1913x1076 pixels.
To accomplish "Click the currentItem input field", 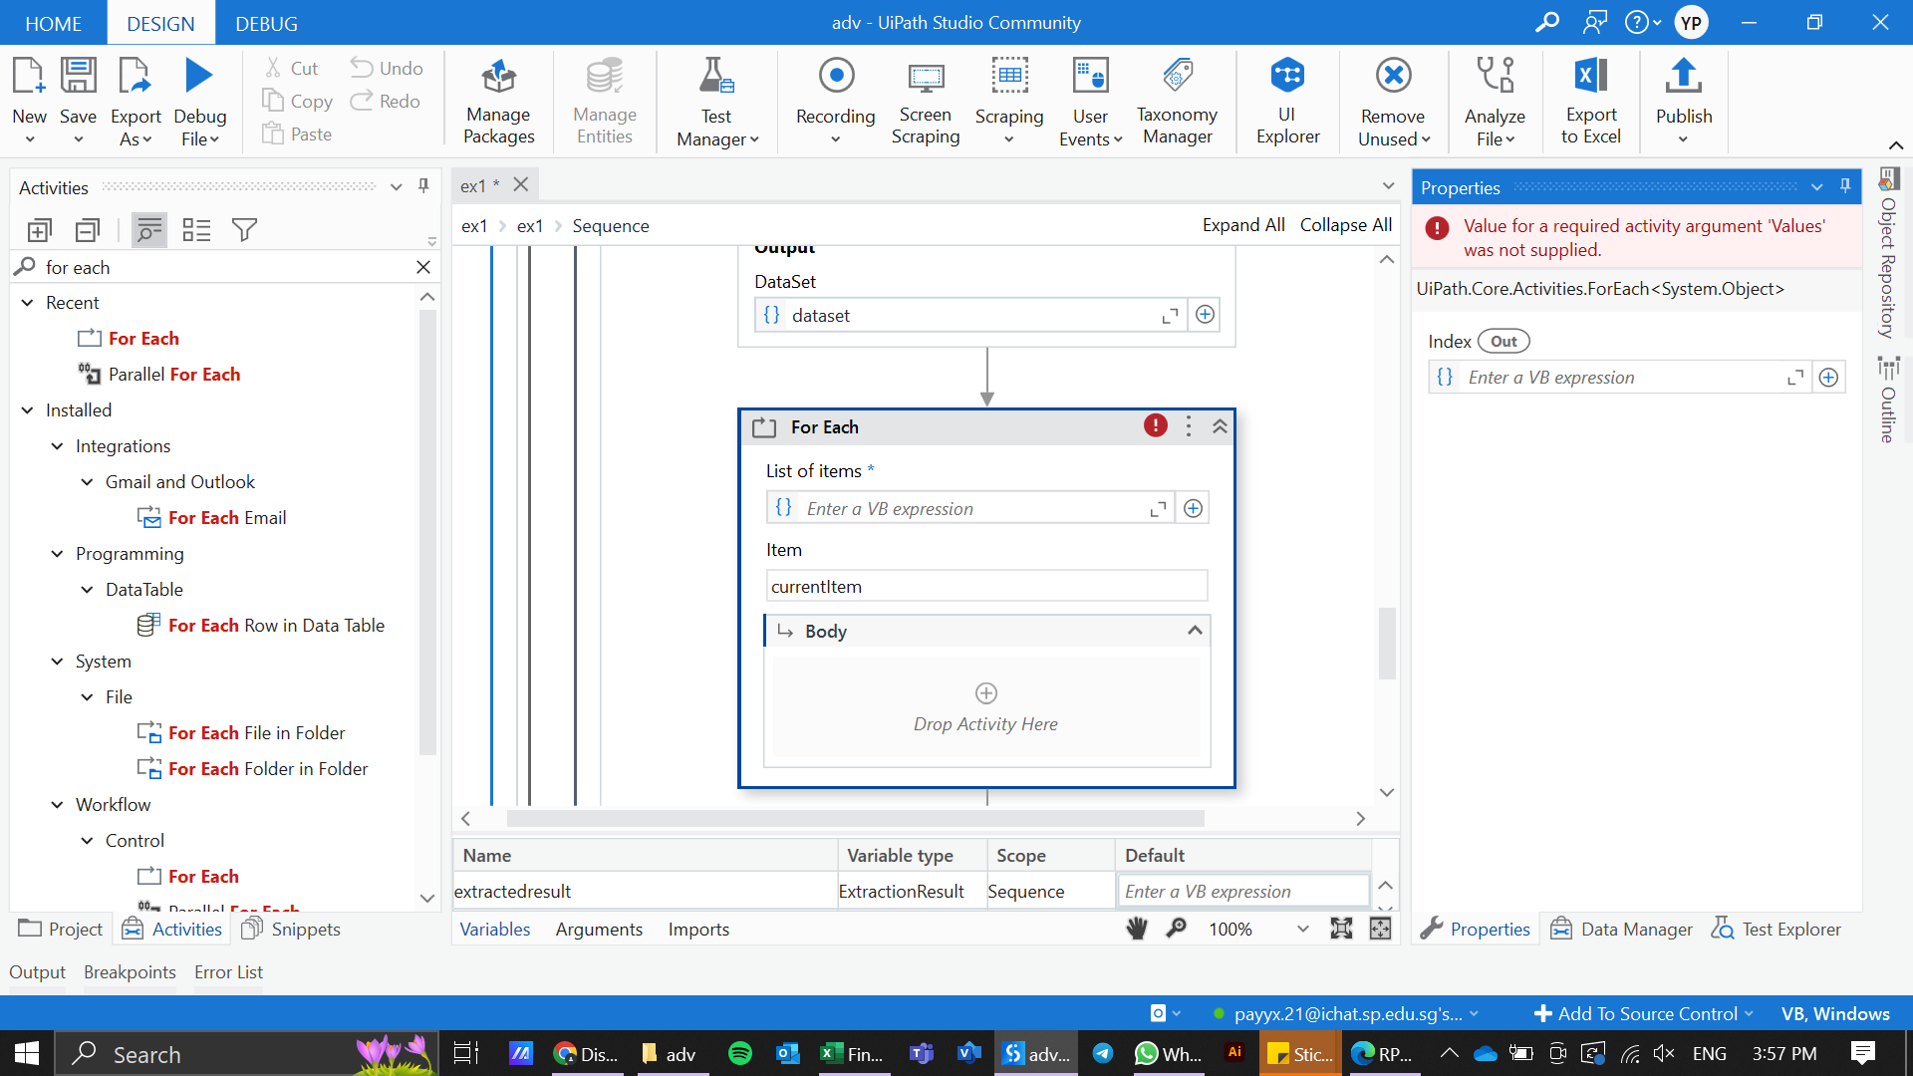I will [986, 587].
